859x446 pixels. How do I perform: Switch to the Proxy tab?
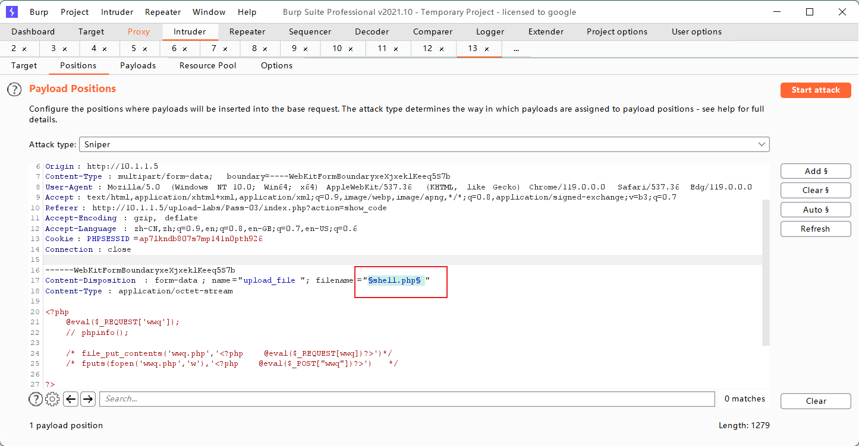(x=139, y=32)
